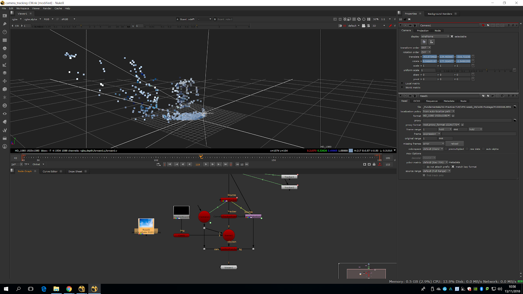Play the timeline forward
Viewport: 523px width, 294px height.
point(206,164)
